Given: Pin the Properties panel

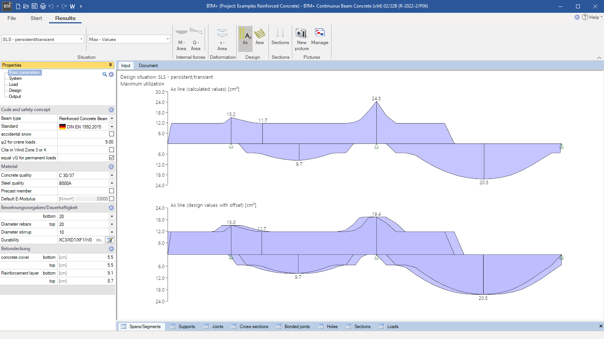Looking at the screenshot, I should (111, 65).
